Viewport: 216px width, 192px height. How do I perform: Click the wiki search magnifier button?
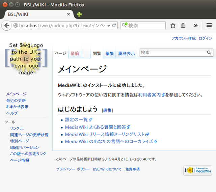click(x=209, y=53)
